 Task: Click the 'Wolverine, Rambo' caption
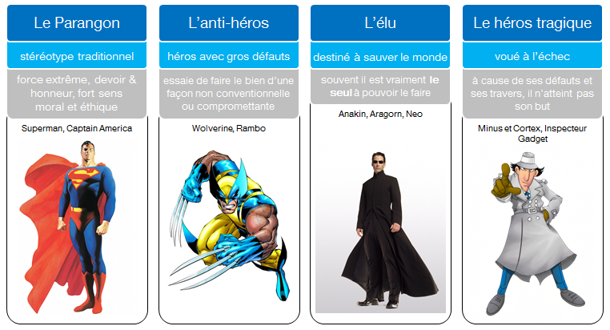(229, 128)
